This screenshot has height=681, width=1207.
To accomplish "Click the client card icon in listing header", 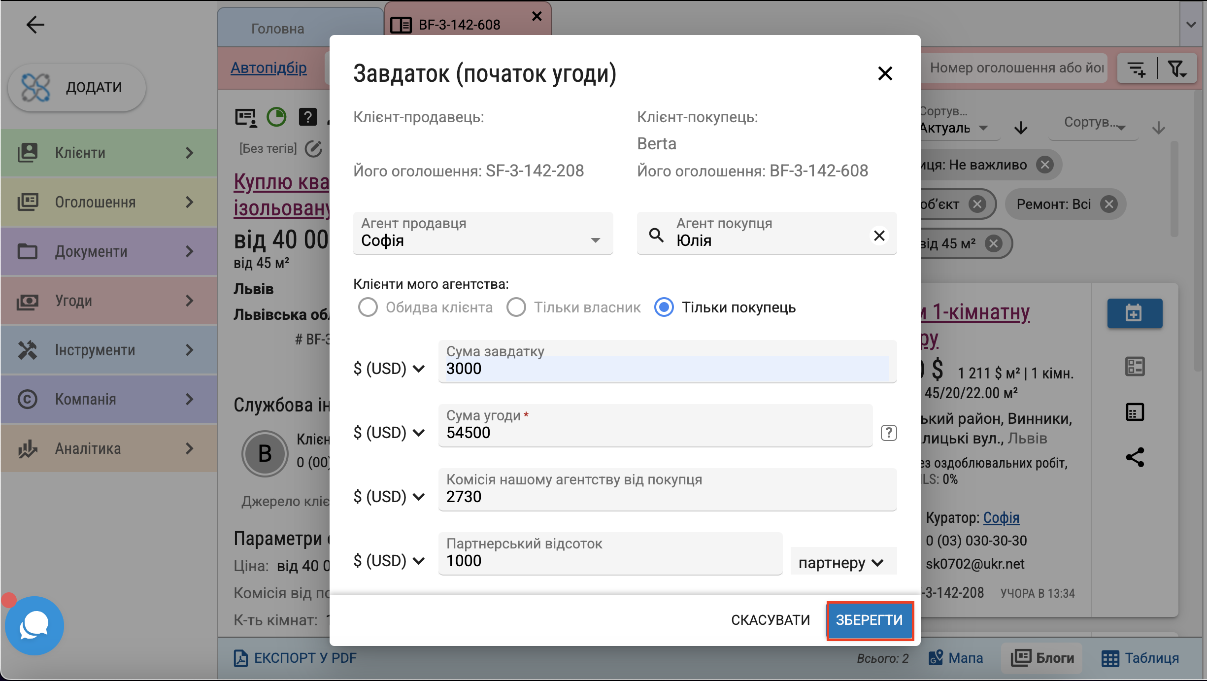I will (246, 118).
